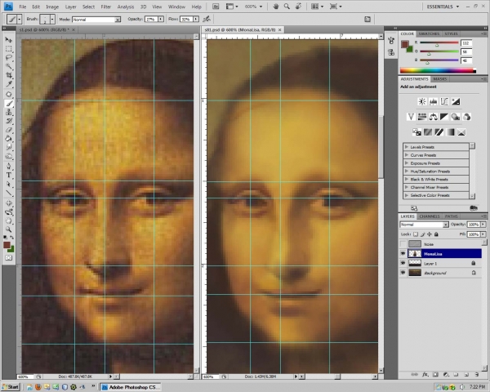Screen dimensions: 490x392
Task: Enable airbrush mode in options bar
Action: [x=207, y=19]
